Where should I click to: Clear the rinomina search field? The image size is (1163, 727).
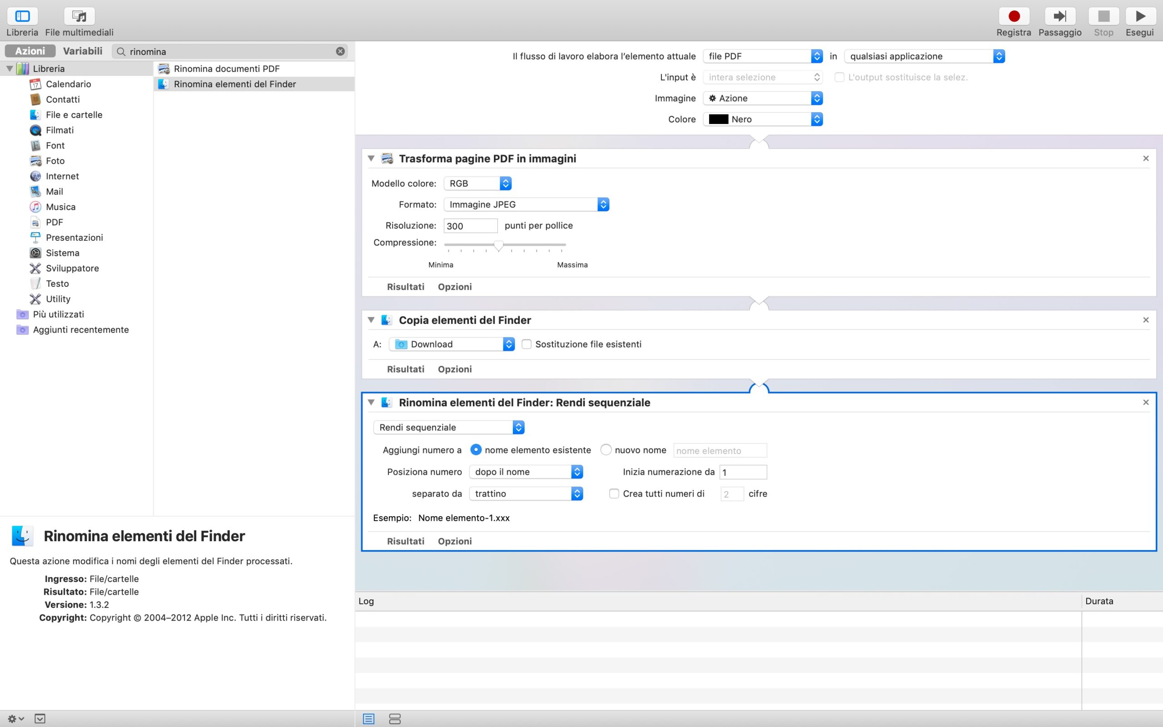pyautogui.click(x=340, y=51)
